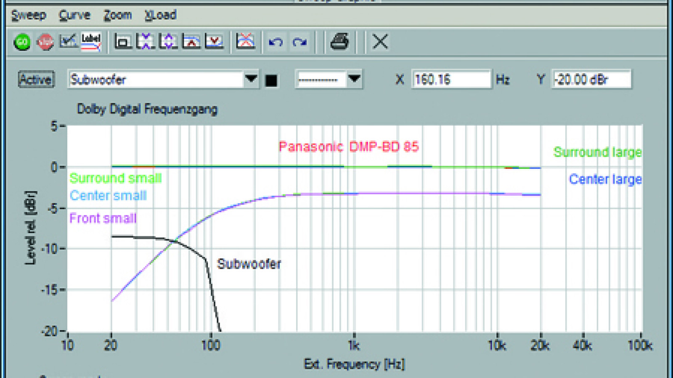Click the Label curves toolbar icon
The width and height of the screenshot is (673, 378).
click(x=91, y=42)
